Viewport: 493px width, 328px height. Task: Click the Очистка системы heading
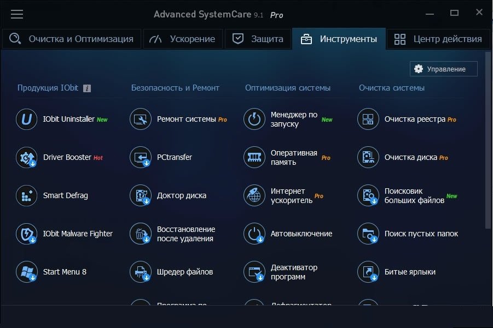(x=392, y=88)
